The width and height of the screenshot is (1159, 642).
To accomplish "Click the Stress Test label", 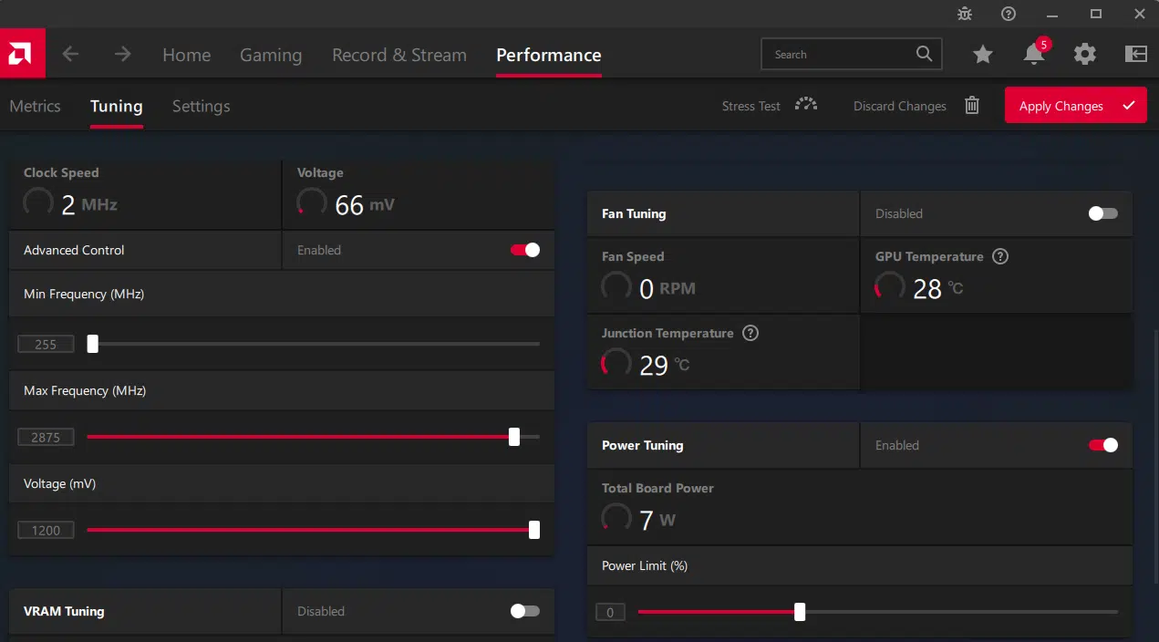I will click(x=751, y=106).
